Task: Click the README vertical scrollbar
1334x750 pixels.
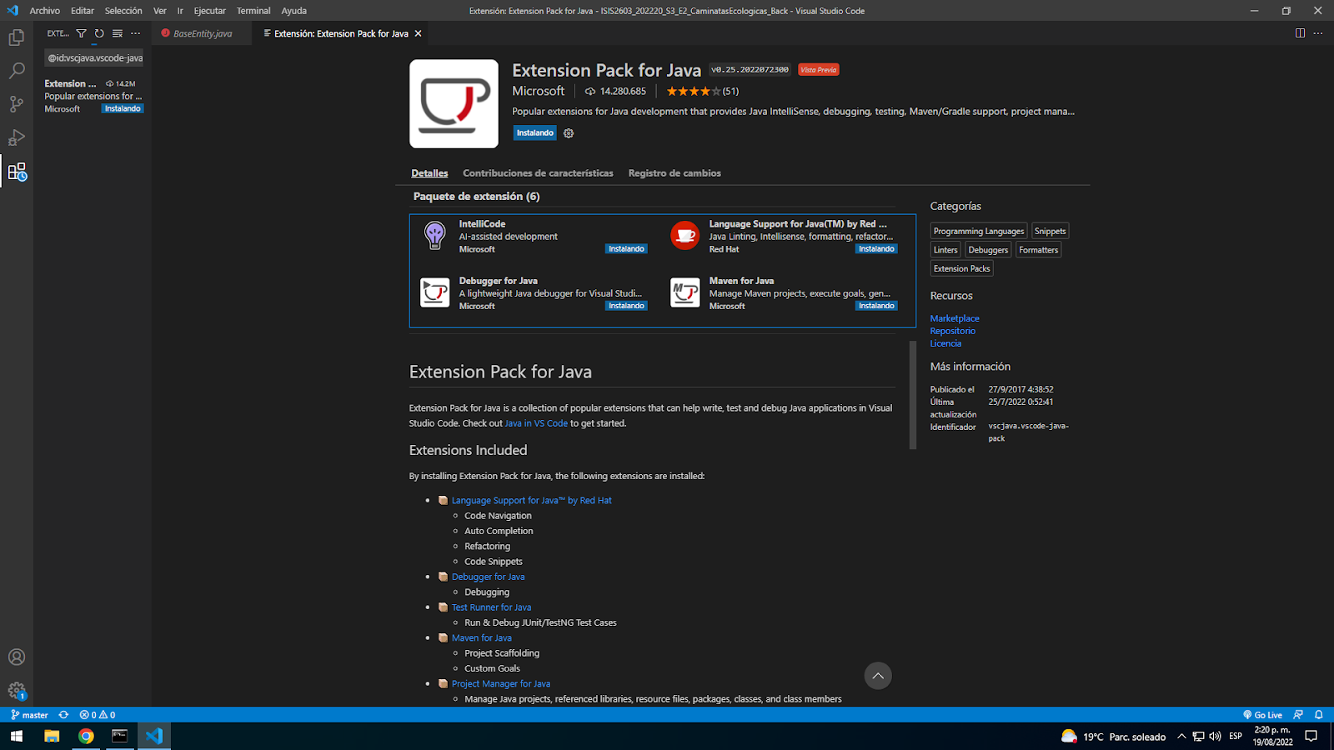Action: pyautogui.click(x=912, y=395)
